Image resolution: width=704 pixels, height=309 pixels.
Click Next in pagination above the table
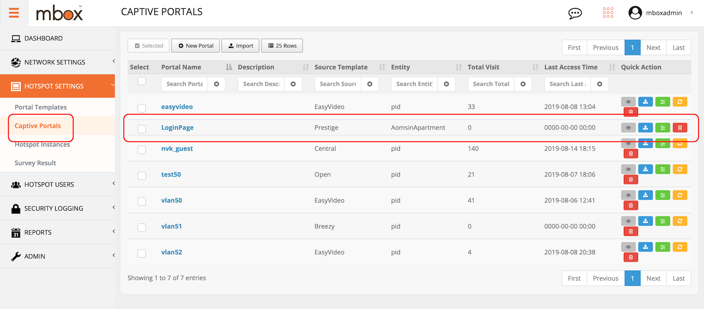point(654,47)
